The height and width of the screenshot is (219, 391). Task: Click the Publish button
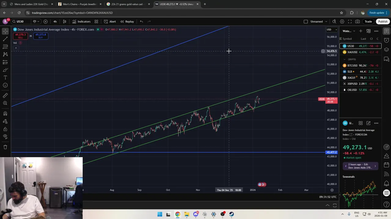pyautogui.click(x=383, y=22)
